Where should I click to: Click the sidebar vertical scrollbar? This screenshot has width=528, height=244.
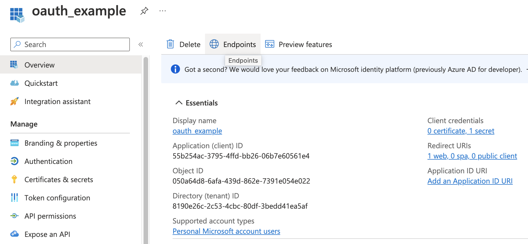[146, 150]
